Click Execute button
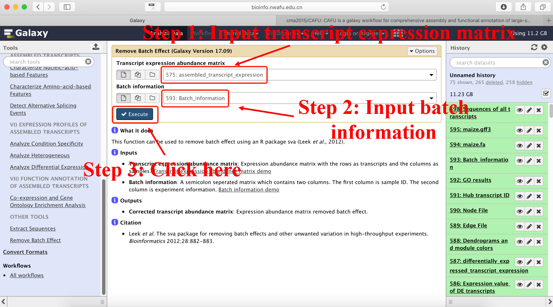The height and width of the screenshot is (307, 553). tap(135, 114)
